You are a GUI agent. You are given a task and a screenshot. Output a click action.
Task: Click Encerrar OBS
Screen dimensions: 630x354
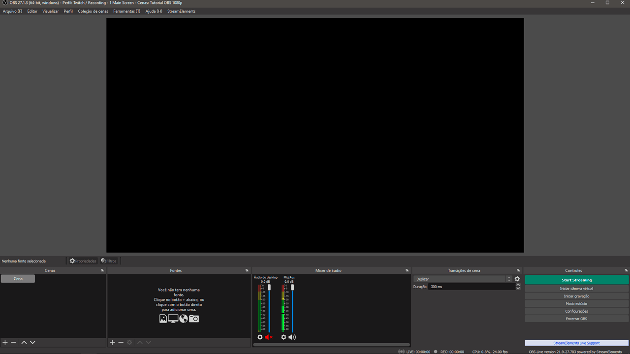(577, 319)
